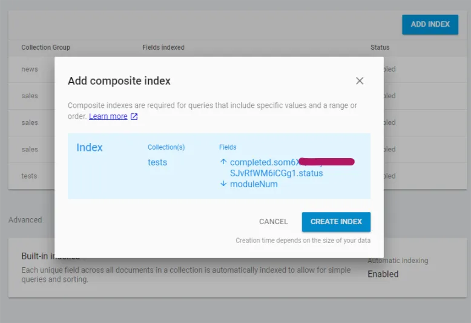
Task: Select the tests row in background table
Action: click(29, 176)
